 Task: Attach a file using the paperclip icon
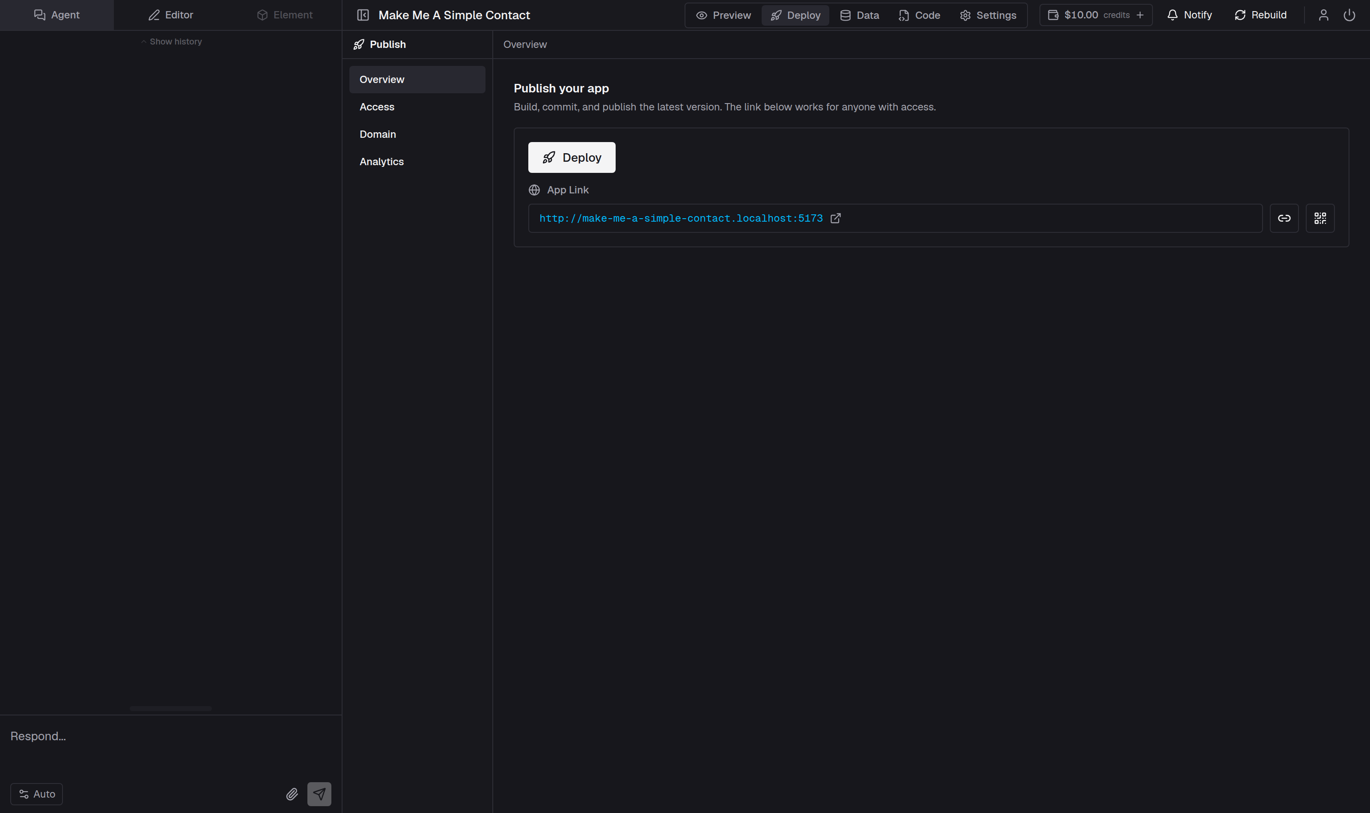click(x=292, y=794)
